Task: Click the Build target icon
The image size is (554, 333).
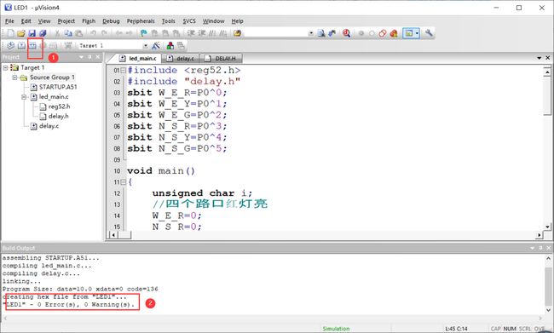Action: 21,45
